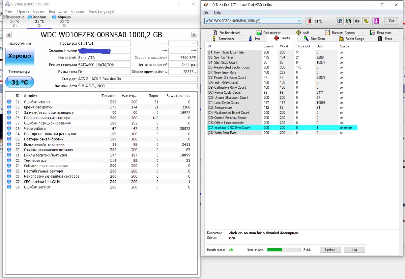The image size is (405, 279).
Task: Click the blue status orb for attribute C2
Action: pos(9,160)
